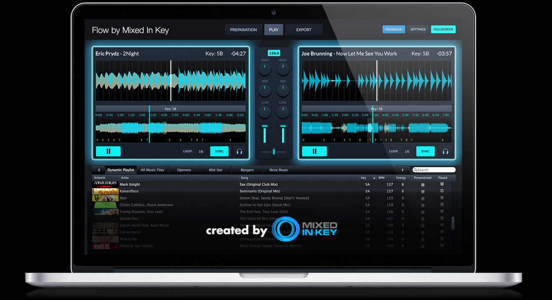Select Sax (Original Club Mix) song
The height and width of the screenshot is (300, 552).
tap(258, 185)
